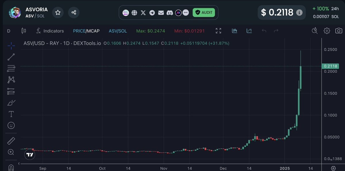Click the time-axis settings icon bottom right

pos(333,168)
